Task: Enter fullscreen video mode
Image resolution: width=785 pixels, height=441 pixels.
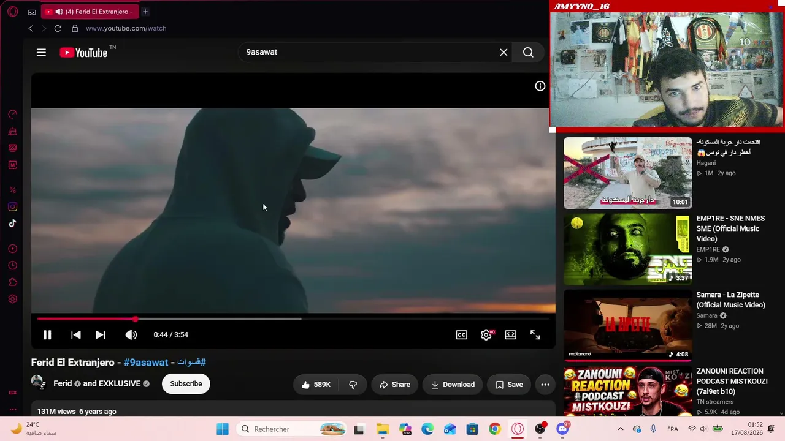Action: pos(535,335)
